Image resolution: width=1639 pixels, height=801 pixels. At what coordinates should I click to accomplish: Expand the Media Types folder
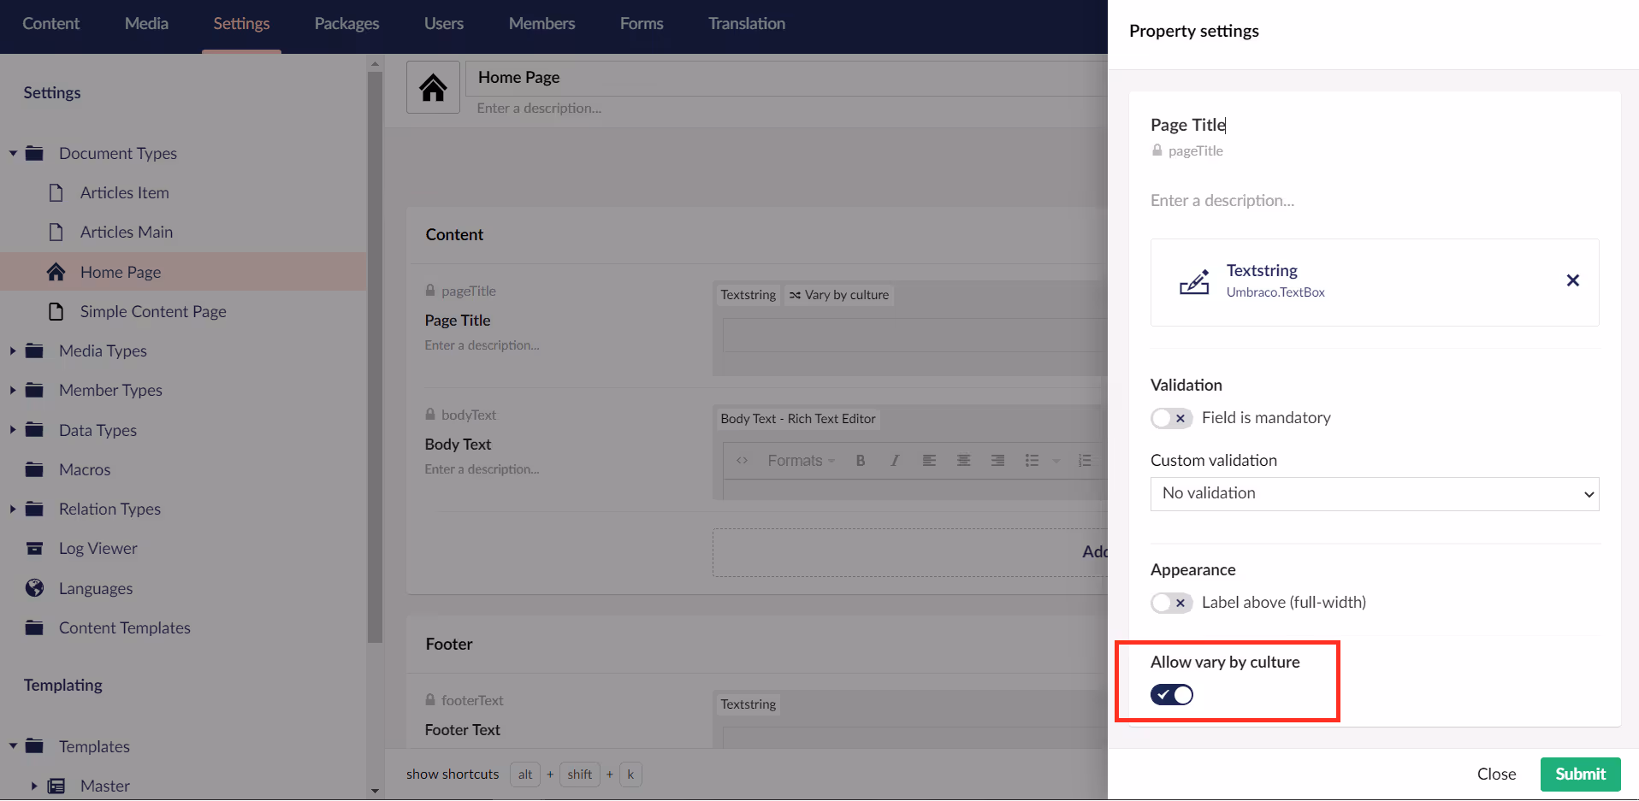(12, 350)
